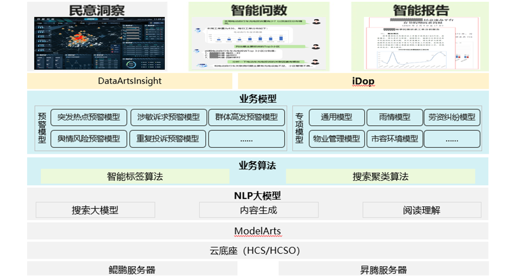Viewport: 510px width, 276px height.
Task: Select the 搜索聚类算法 block
Action: click(x=380, y=177)
